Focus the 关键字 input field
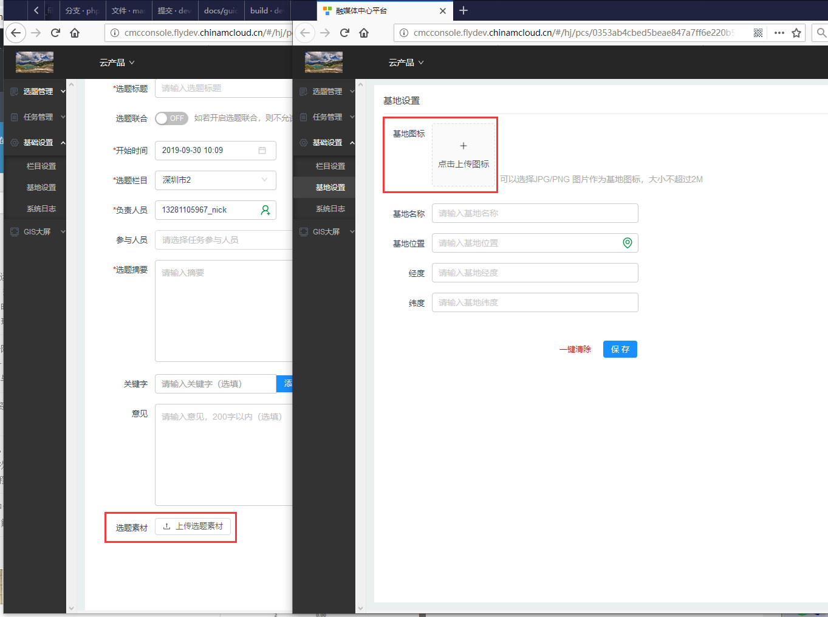The image size is (828, 617). tap(216, 384)
